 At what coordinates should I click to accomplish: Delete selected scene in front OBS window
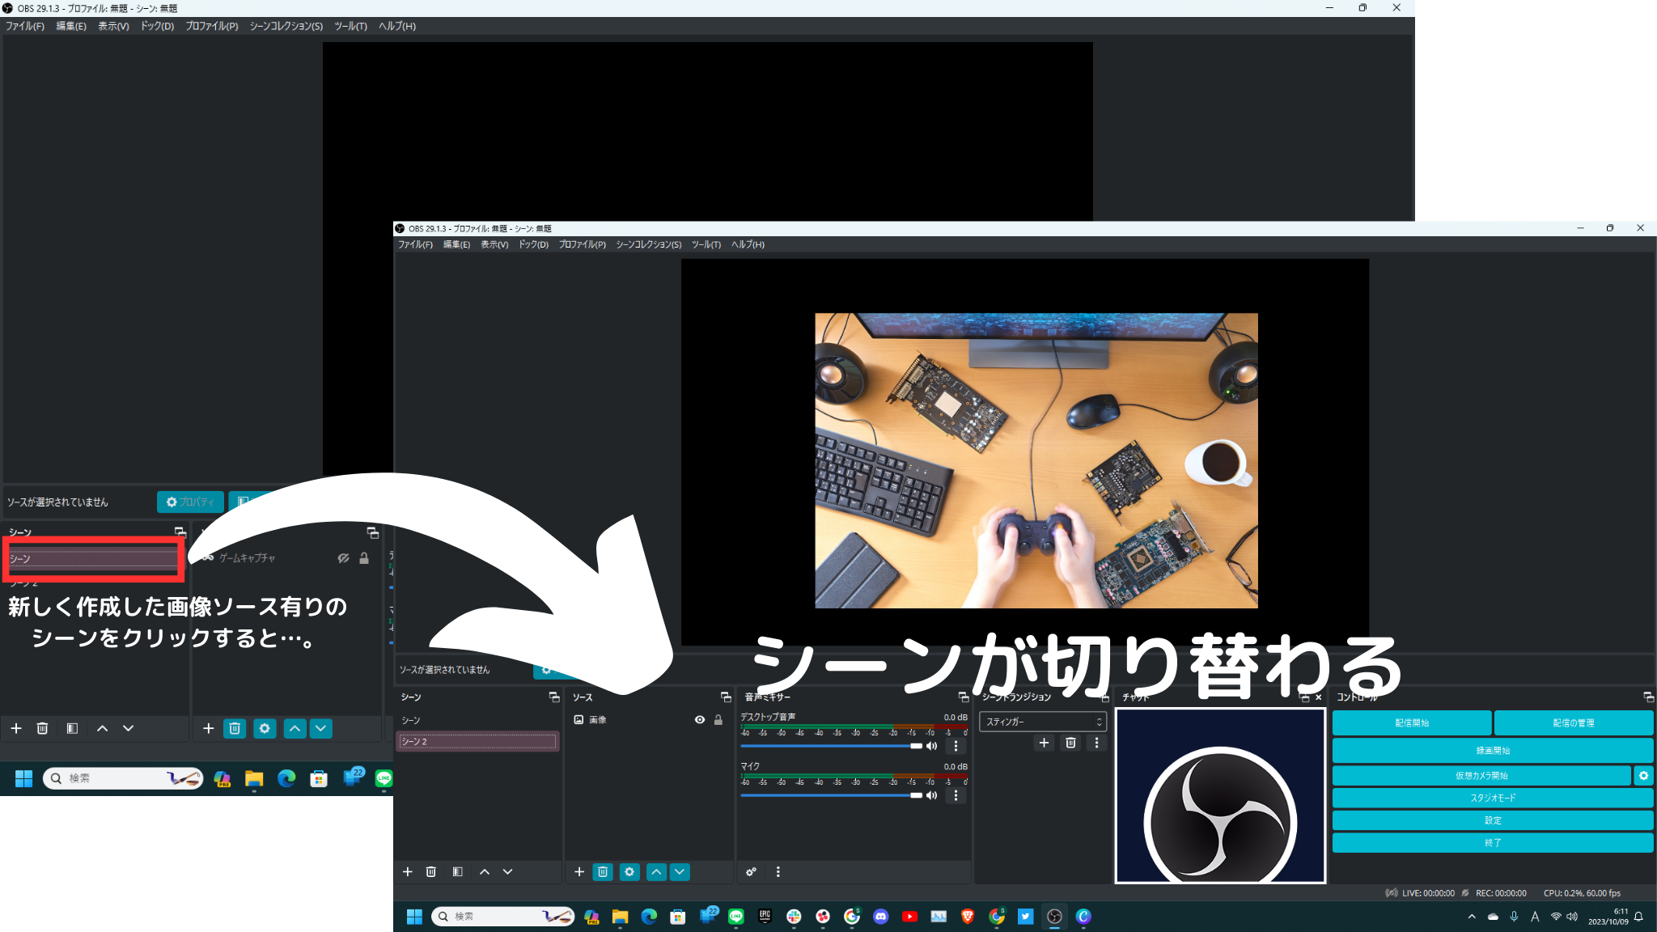point(431,871)
